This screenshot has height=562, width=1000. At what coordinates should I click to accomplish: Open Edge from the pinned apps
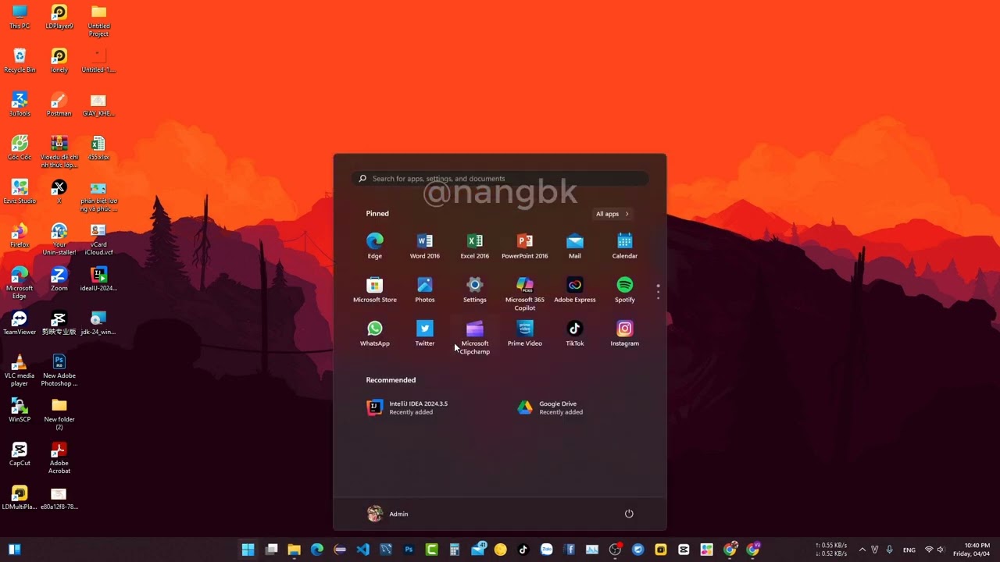click(x=375, y=245)
